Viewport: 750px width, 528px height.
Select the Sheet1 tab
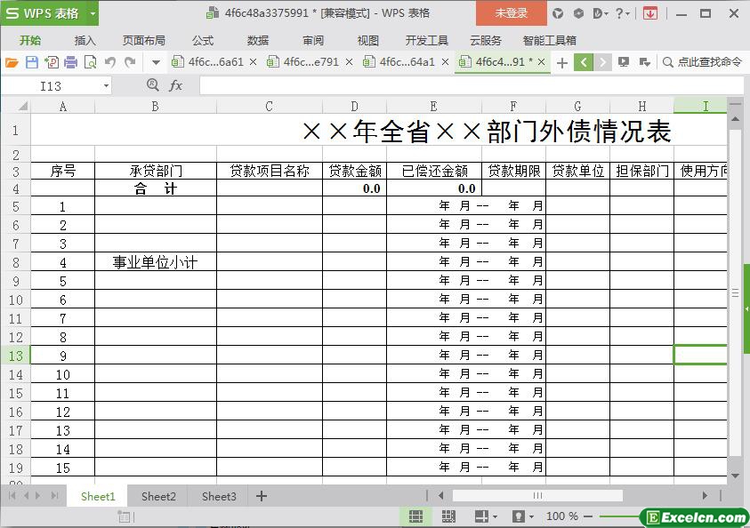[98, 497]
